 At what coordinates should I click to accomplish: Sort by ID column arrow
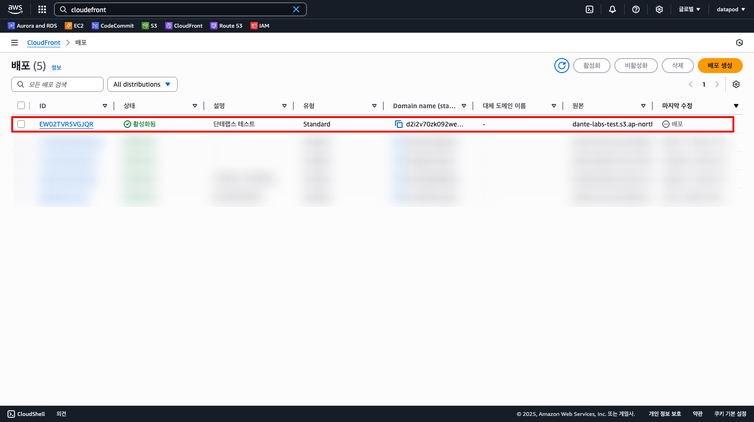tap(105, 106)
